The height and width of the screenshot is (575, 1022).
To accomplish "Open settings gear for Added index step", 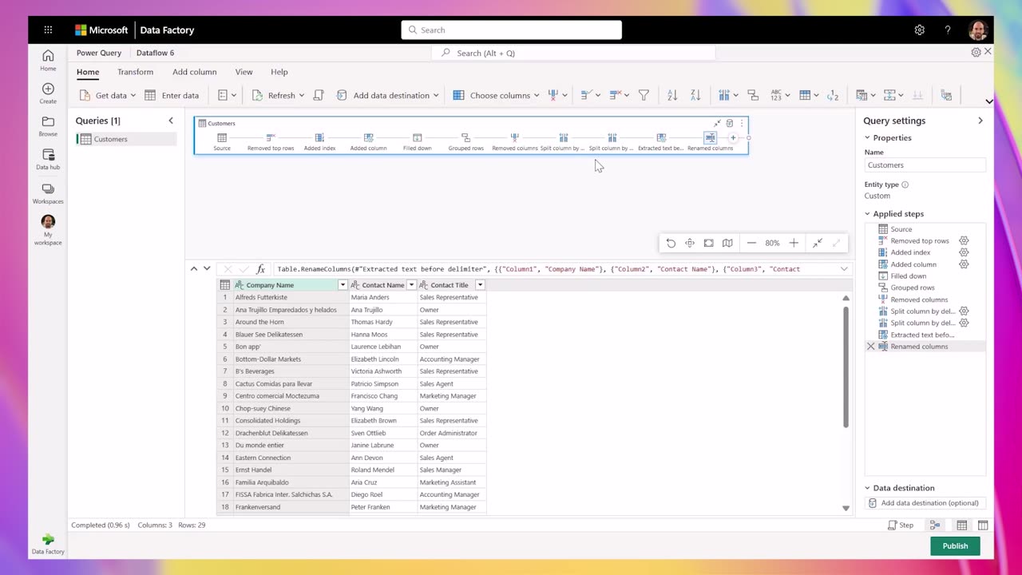I will click(x=964, y=252).
